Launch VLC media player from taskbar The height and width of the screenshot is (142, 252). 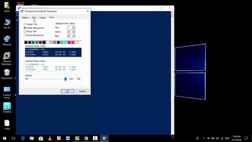[x=50, y=138]
